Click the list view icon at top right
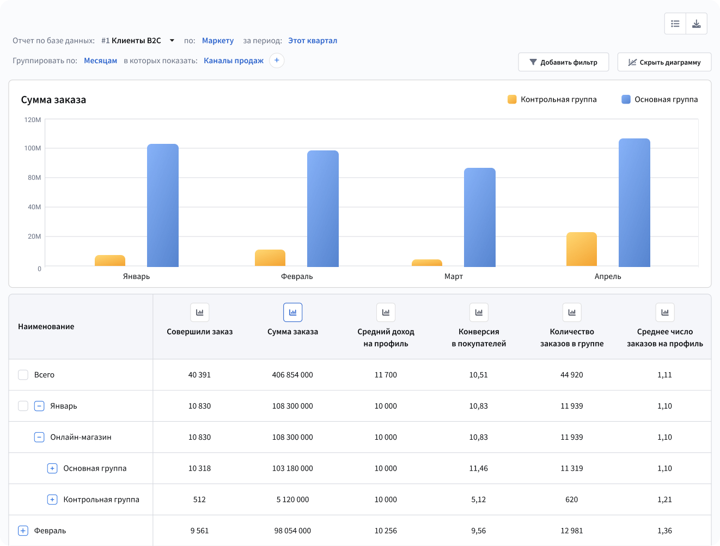 (x=675, y=24)
